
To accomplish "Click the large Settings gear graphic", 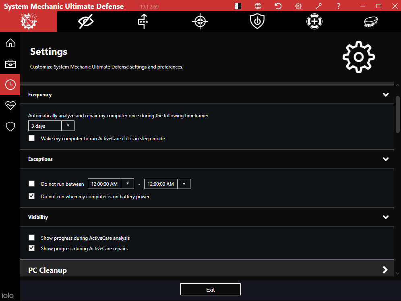I will click(x=359, y=57).
